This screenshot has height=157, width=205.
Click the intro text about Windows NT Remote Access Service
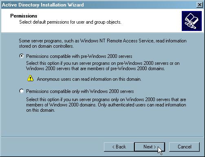(103, 43)
